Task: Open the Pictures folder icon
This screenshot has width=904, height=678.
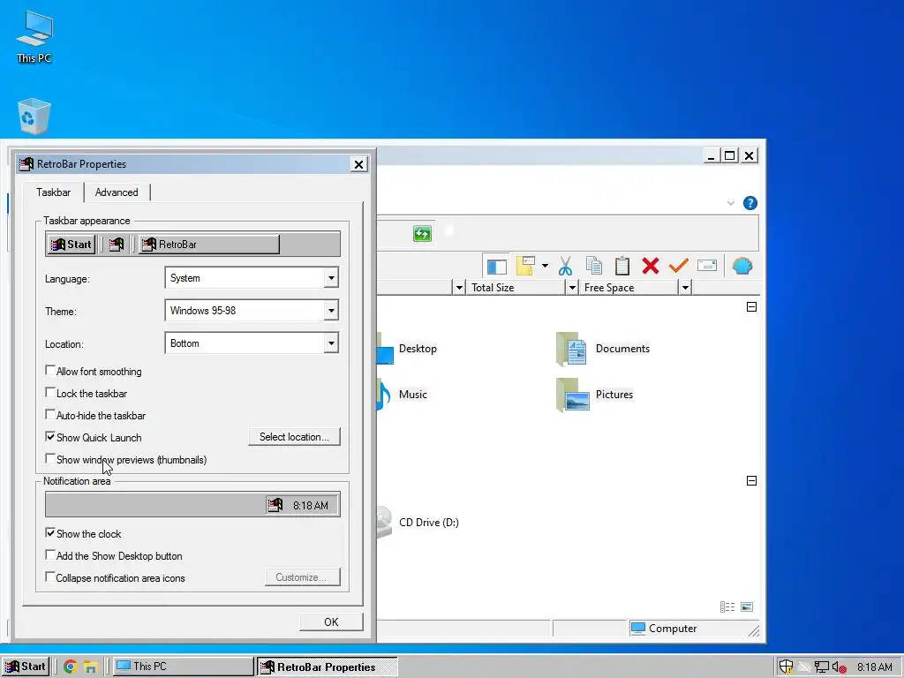Action: 572,395
